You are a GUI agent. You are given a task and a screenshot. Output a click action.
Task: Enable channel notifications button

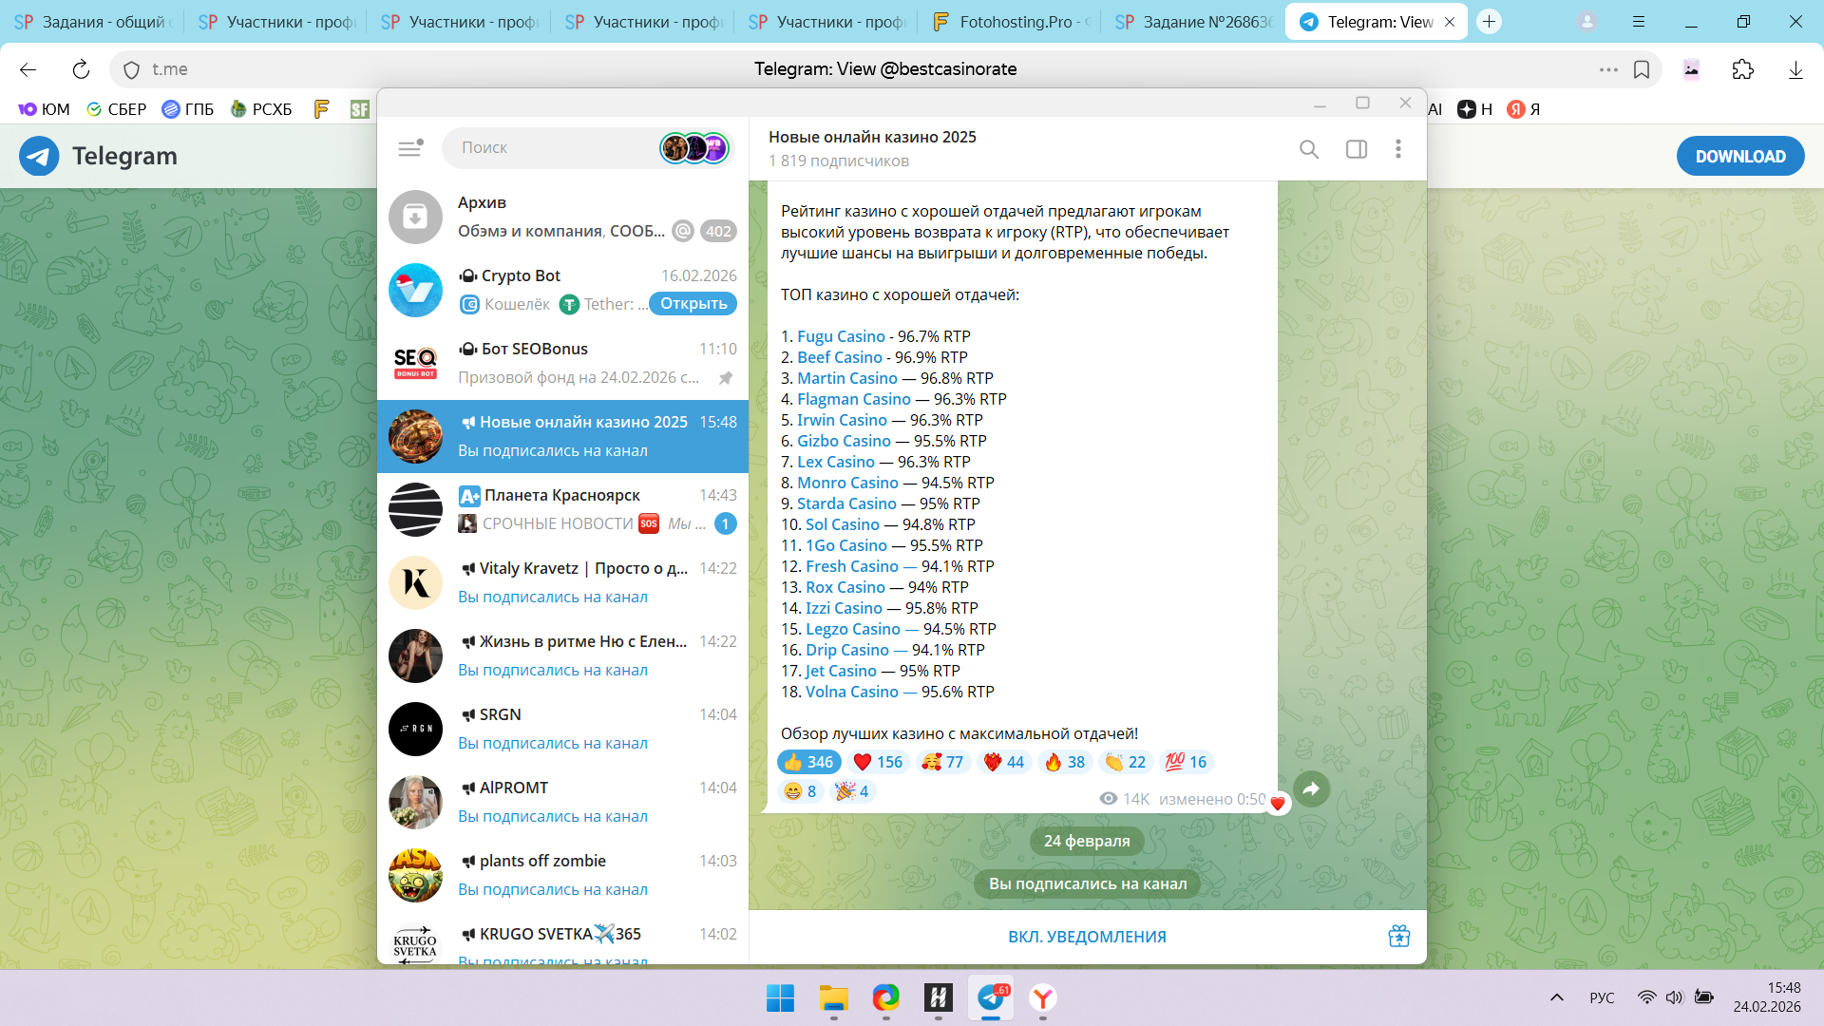tap(1087, 937)
